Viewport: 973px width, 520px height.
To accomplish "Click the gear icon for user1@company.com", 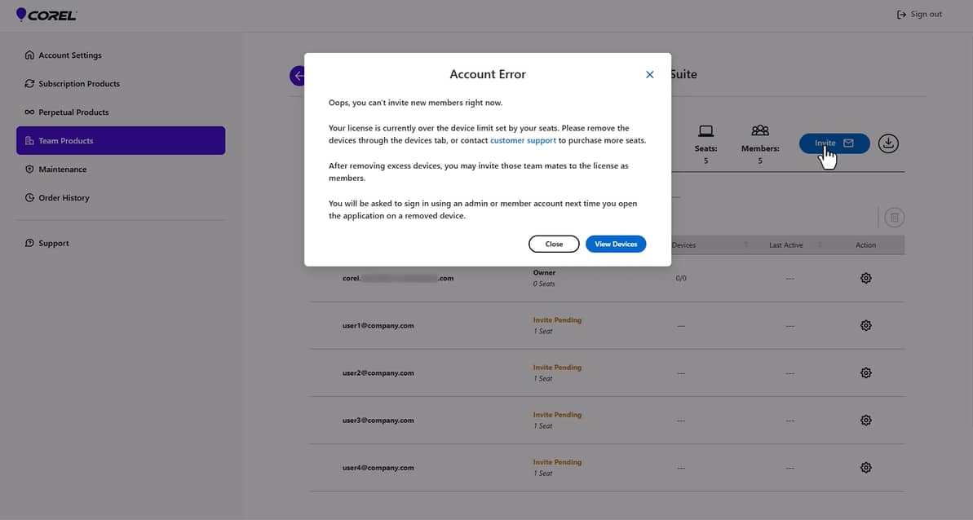I will click(865, 324).
